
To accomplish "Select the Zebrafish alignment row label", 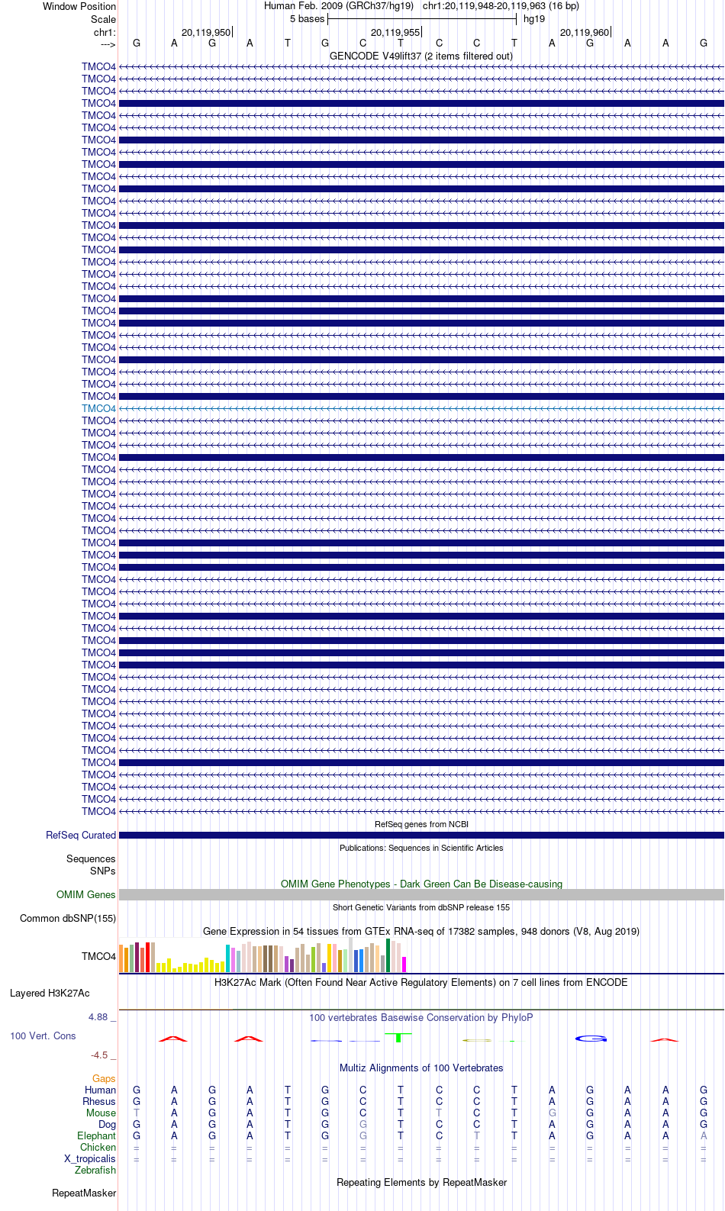I will [x=95, y=1170].
